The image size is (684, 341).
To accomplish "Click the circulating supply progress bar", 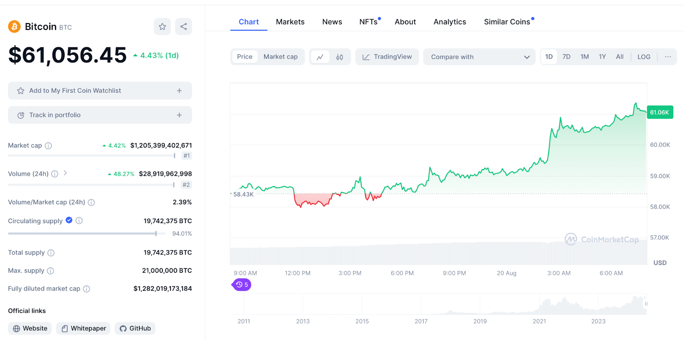I will pos(87,234).
